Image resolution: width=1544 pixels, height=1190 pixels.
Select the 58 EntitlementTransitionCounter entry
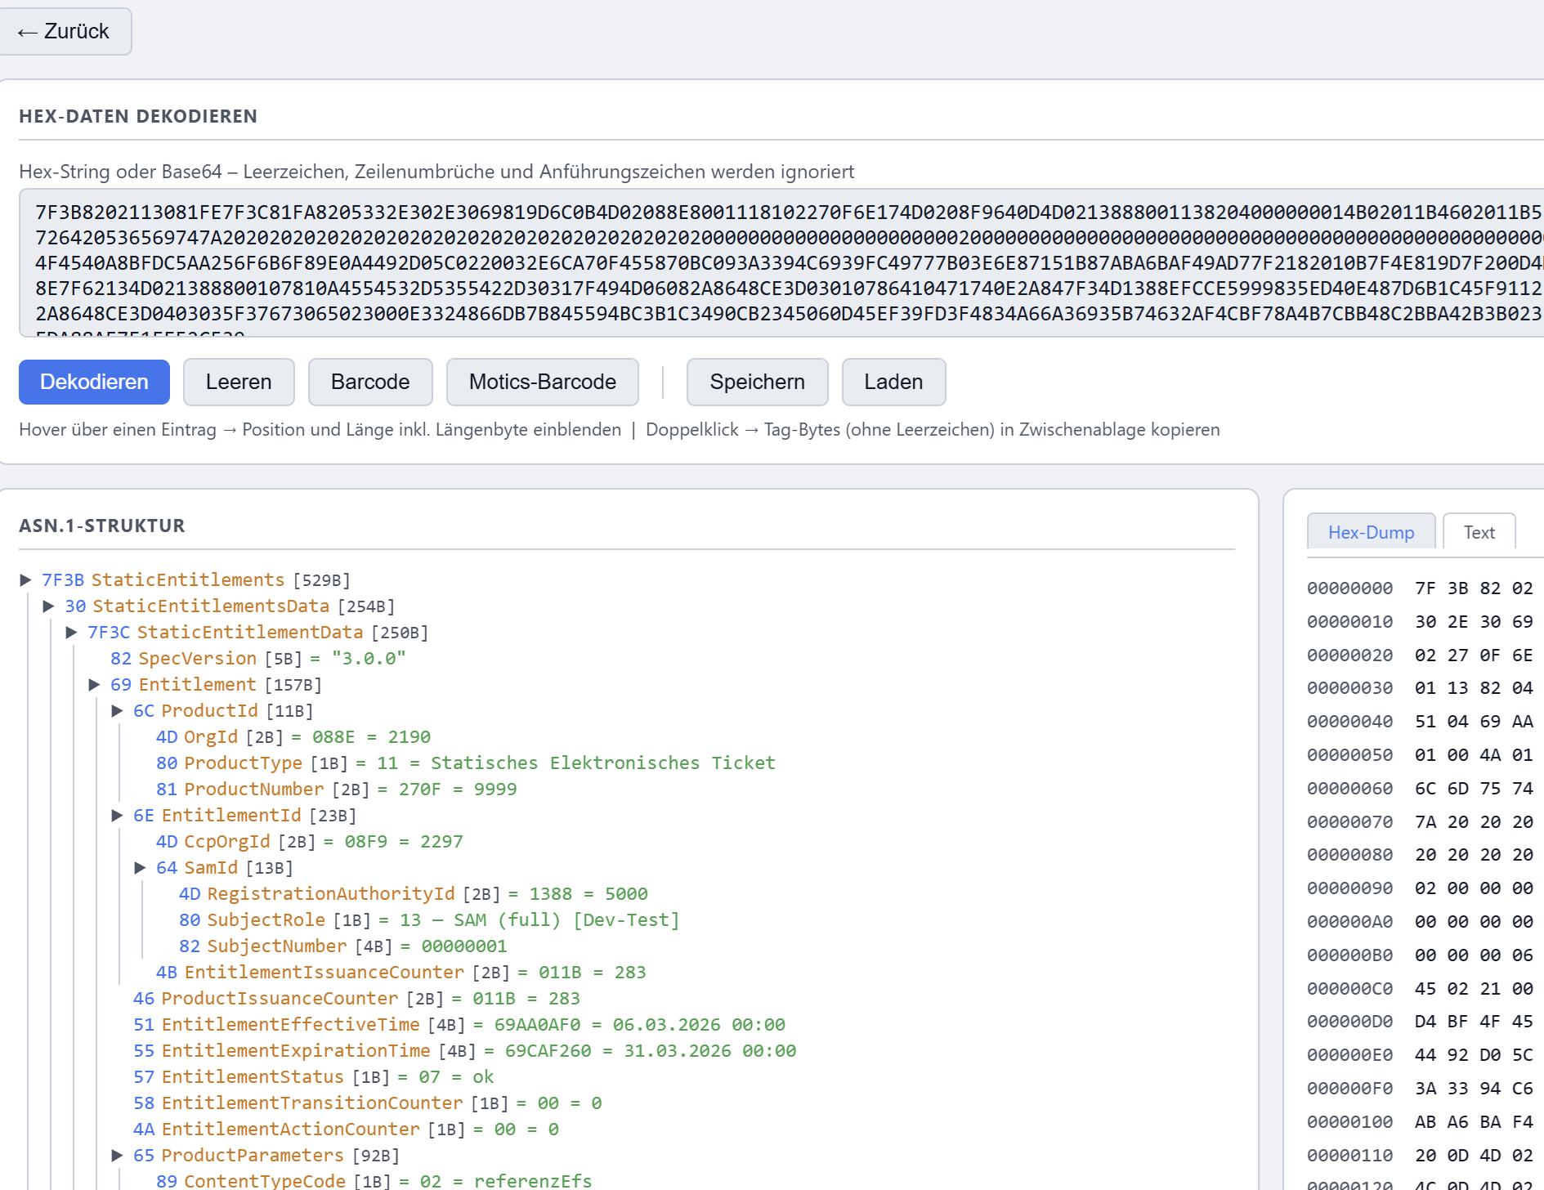[368, 1103]
